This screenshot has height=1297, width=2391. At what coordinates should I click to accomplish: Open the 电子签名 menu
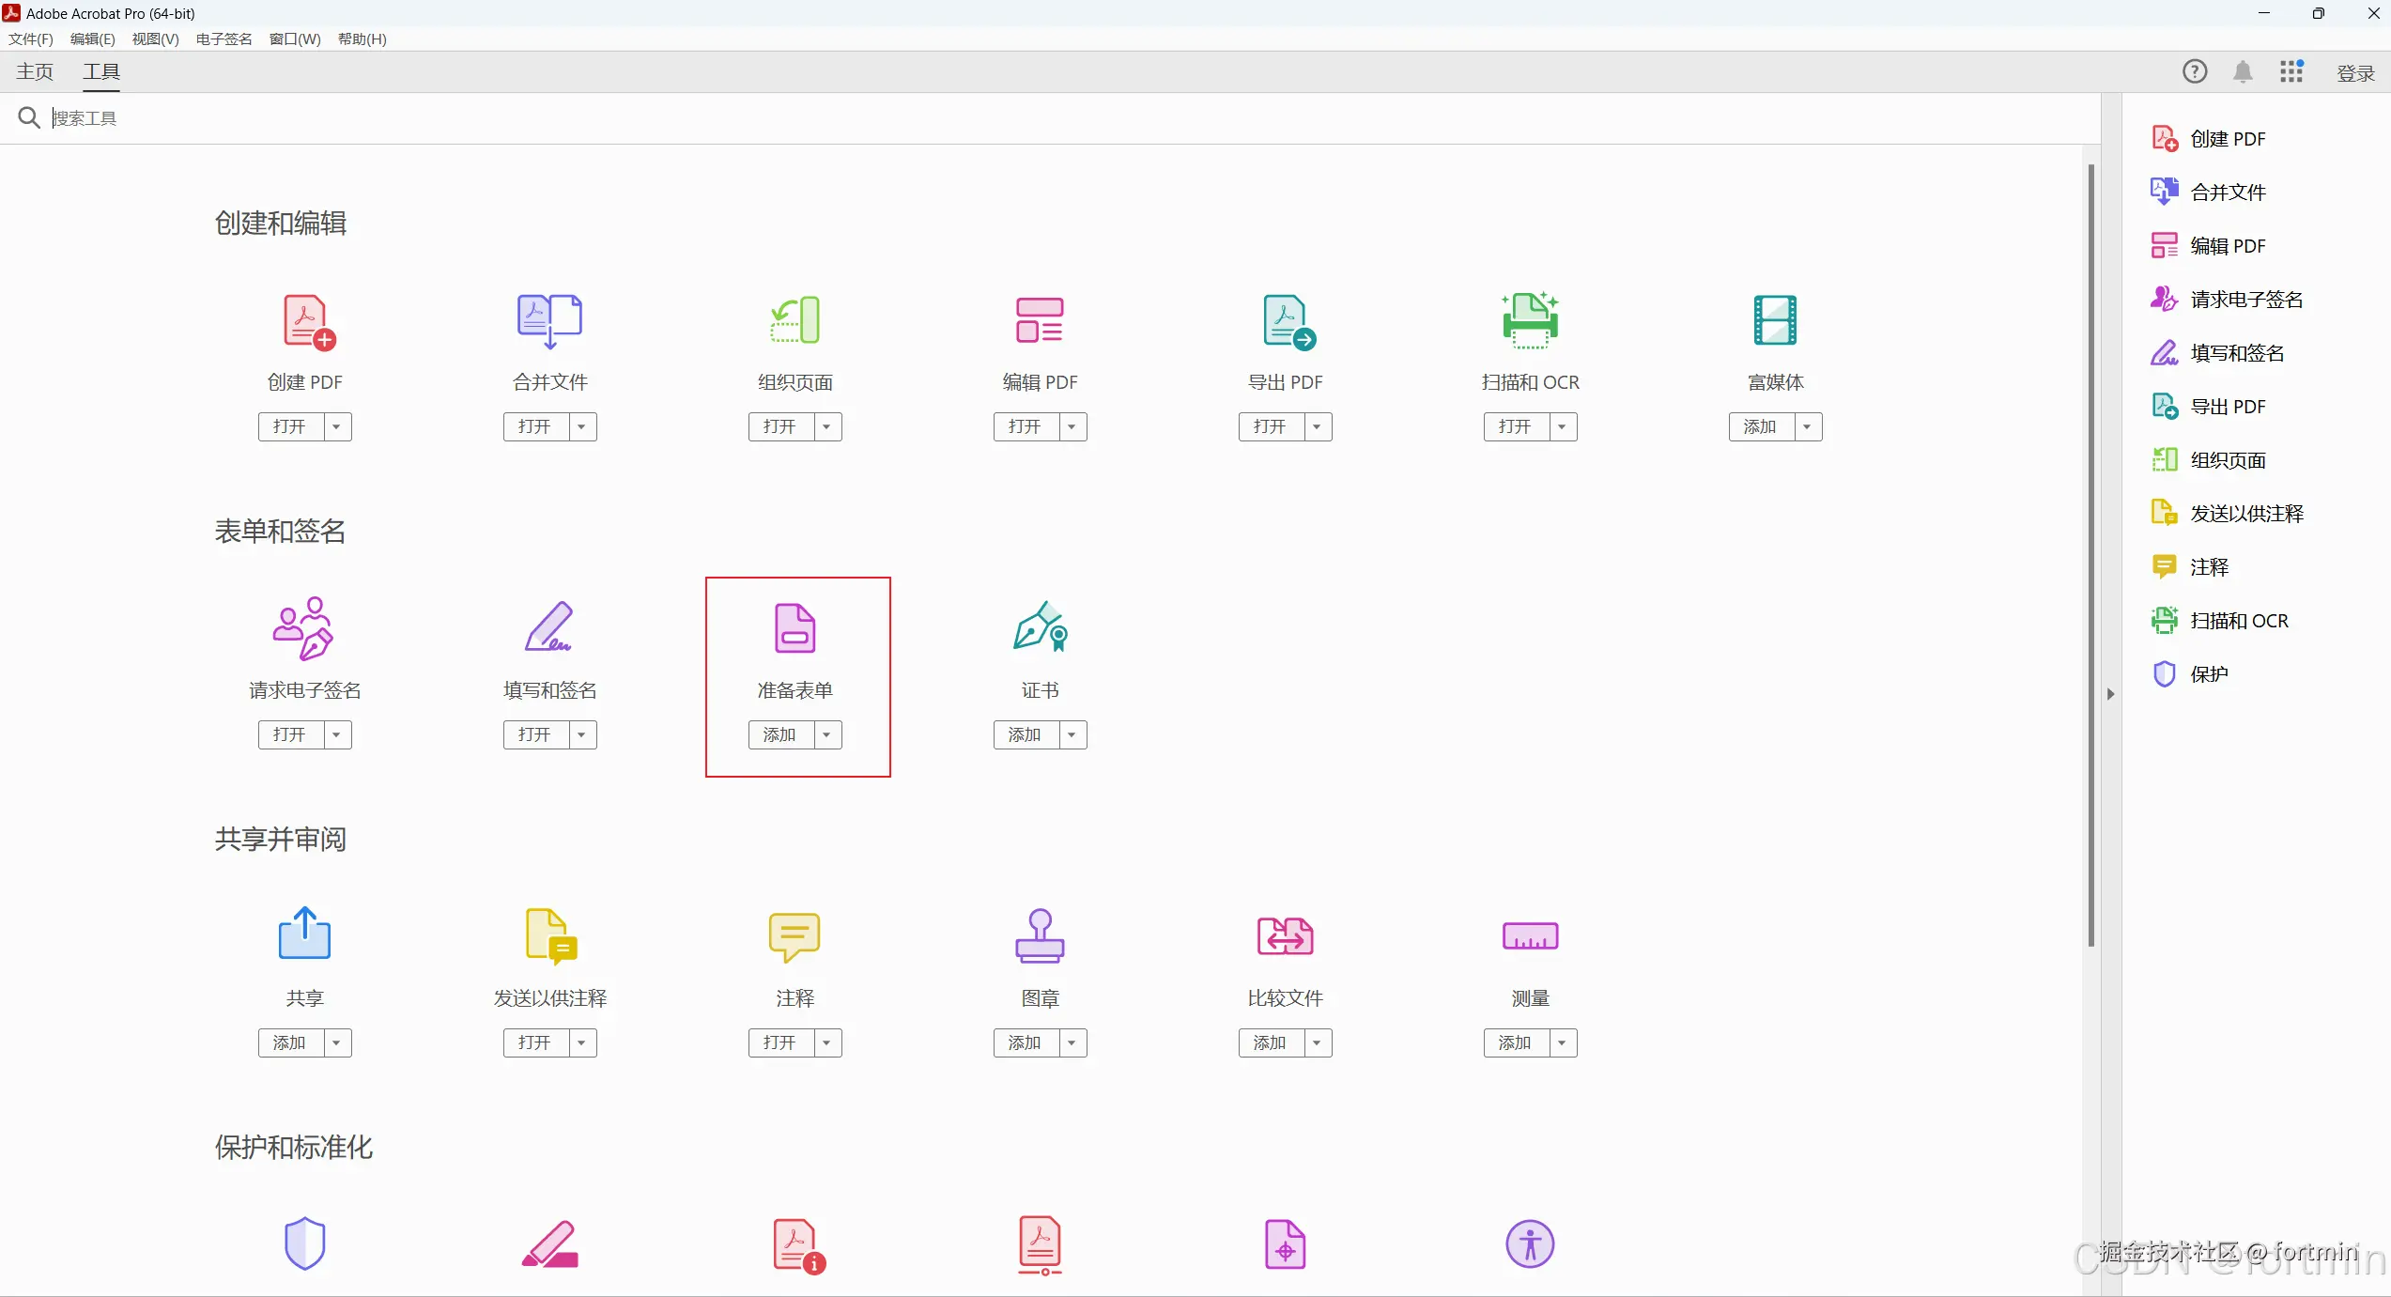224,39
